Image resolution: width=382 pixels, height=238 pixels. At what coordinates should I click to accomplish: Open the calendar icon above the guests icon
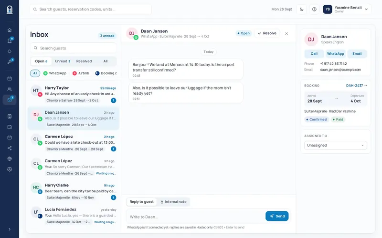point(10,79)
